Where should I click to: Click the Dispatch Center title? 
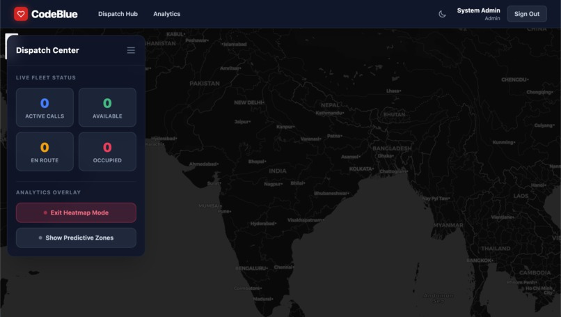pos(47,50)
